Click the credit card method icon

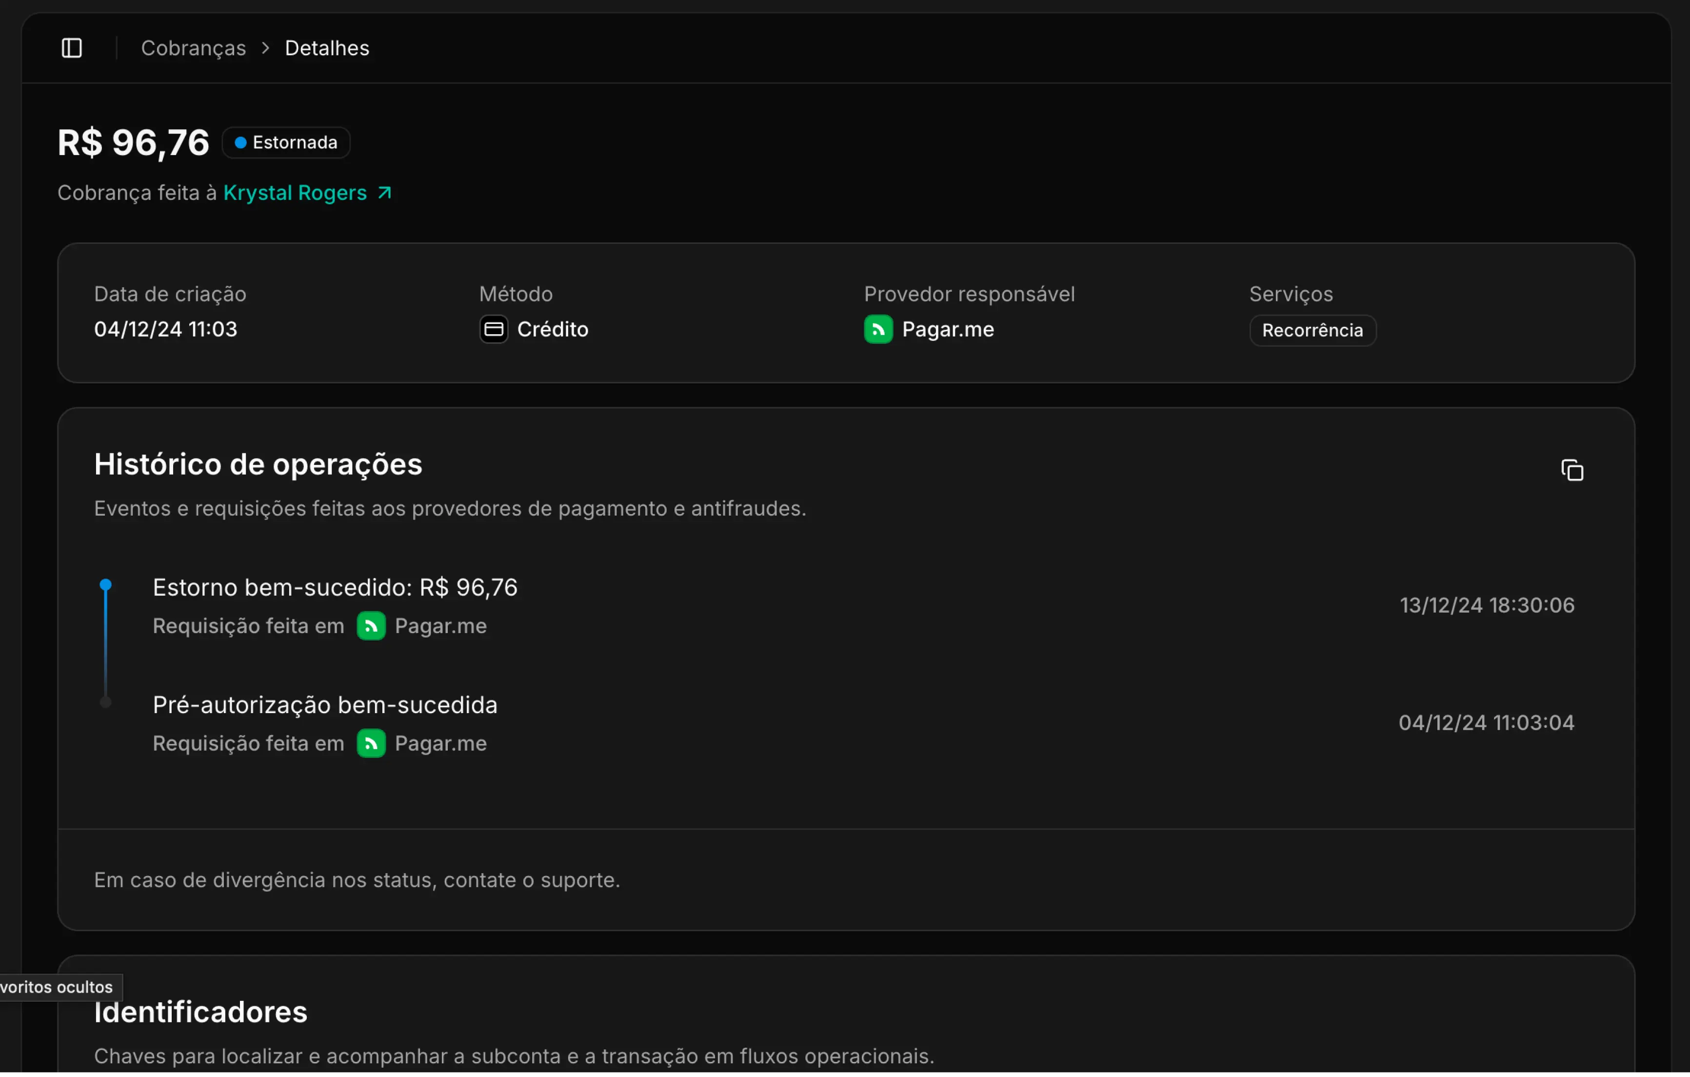click(x=494, y=329)
